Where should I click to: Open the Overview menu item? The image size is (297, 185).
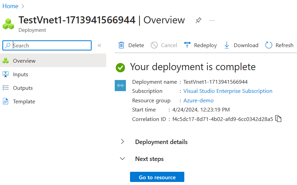click(x=24, y=61)
